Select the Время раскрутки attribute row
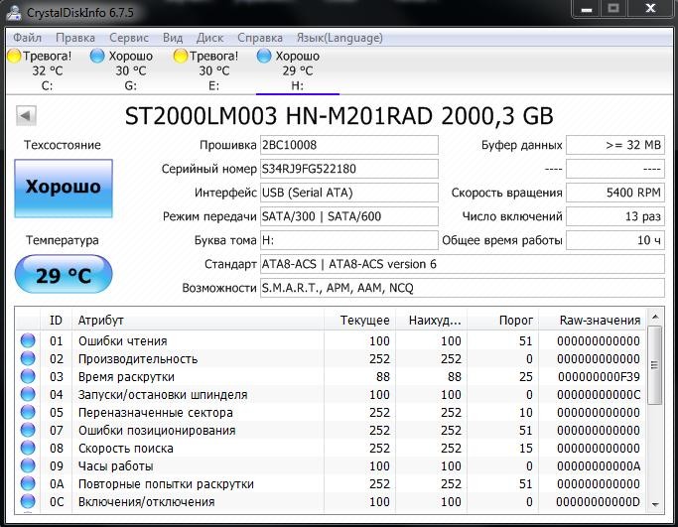The width and height of the screenshot is (678, 527). coord(331,376)
